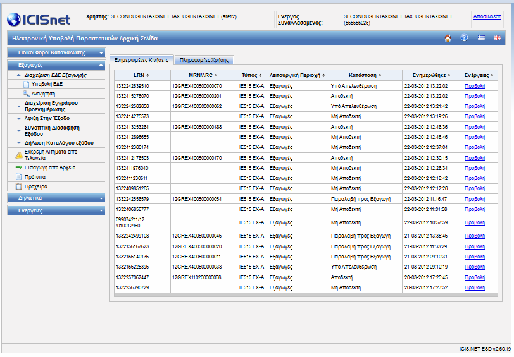
Task: Collapse Διαχείριση ΕΔΕ Εξαγωγής tree node
Action: coord(19,75)
